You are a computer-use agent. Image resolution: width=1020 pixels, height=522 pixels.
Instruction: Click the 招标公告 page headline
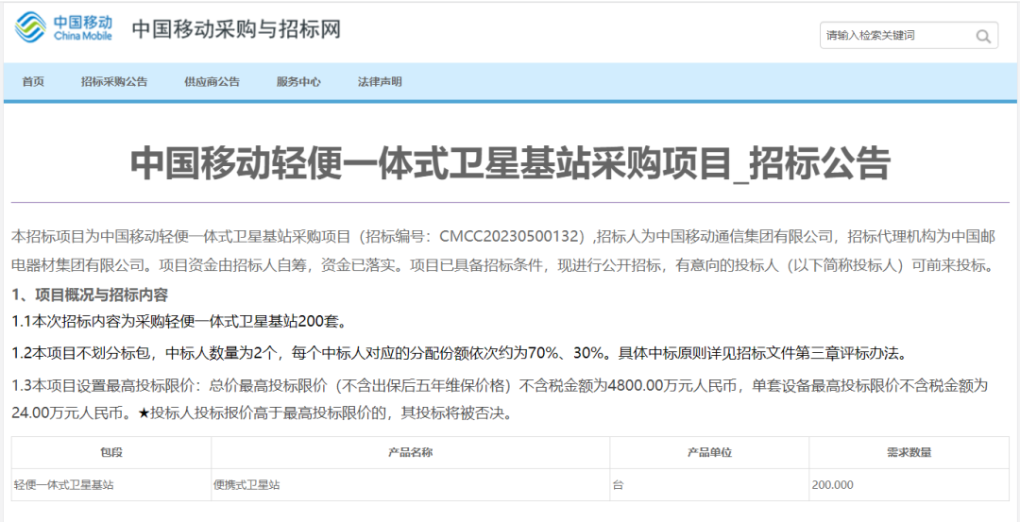point(510,162)
